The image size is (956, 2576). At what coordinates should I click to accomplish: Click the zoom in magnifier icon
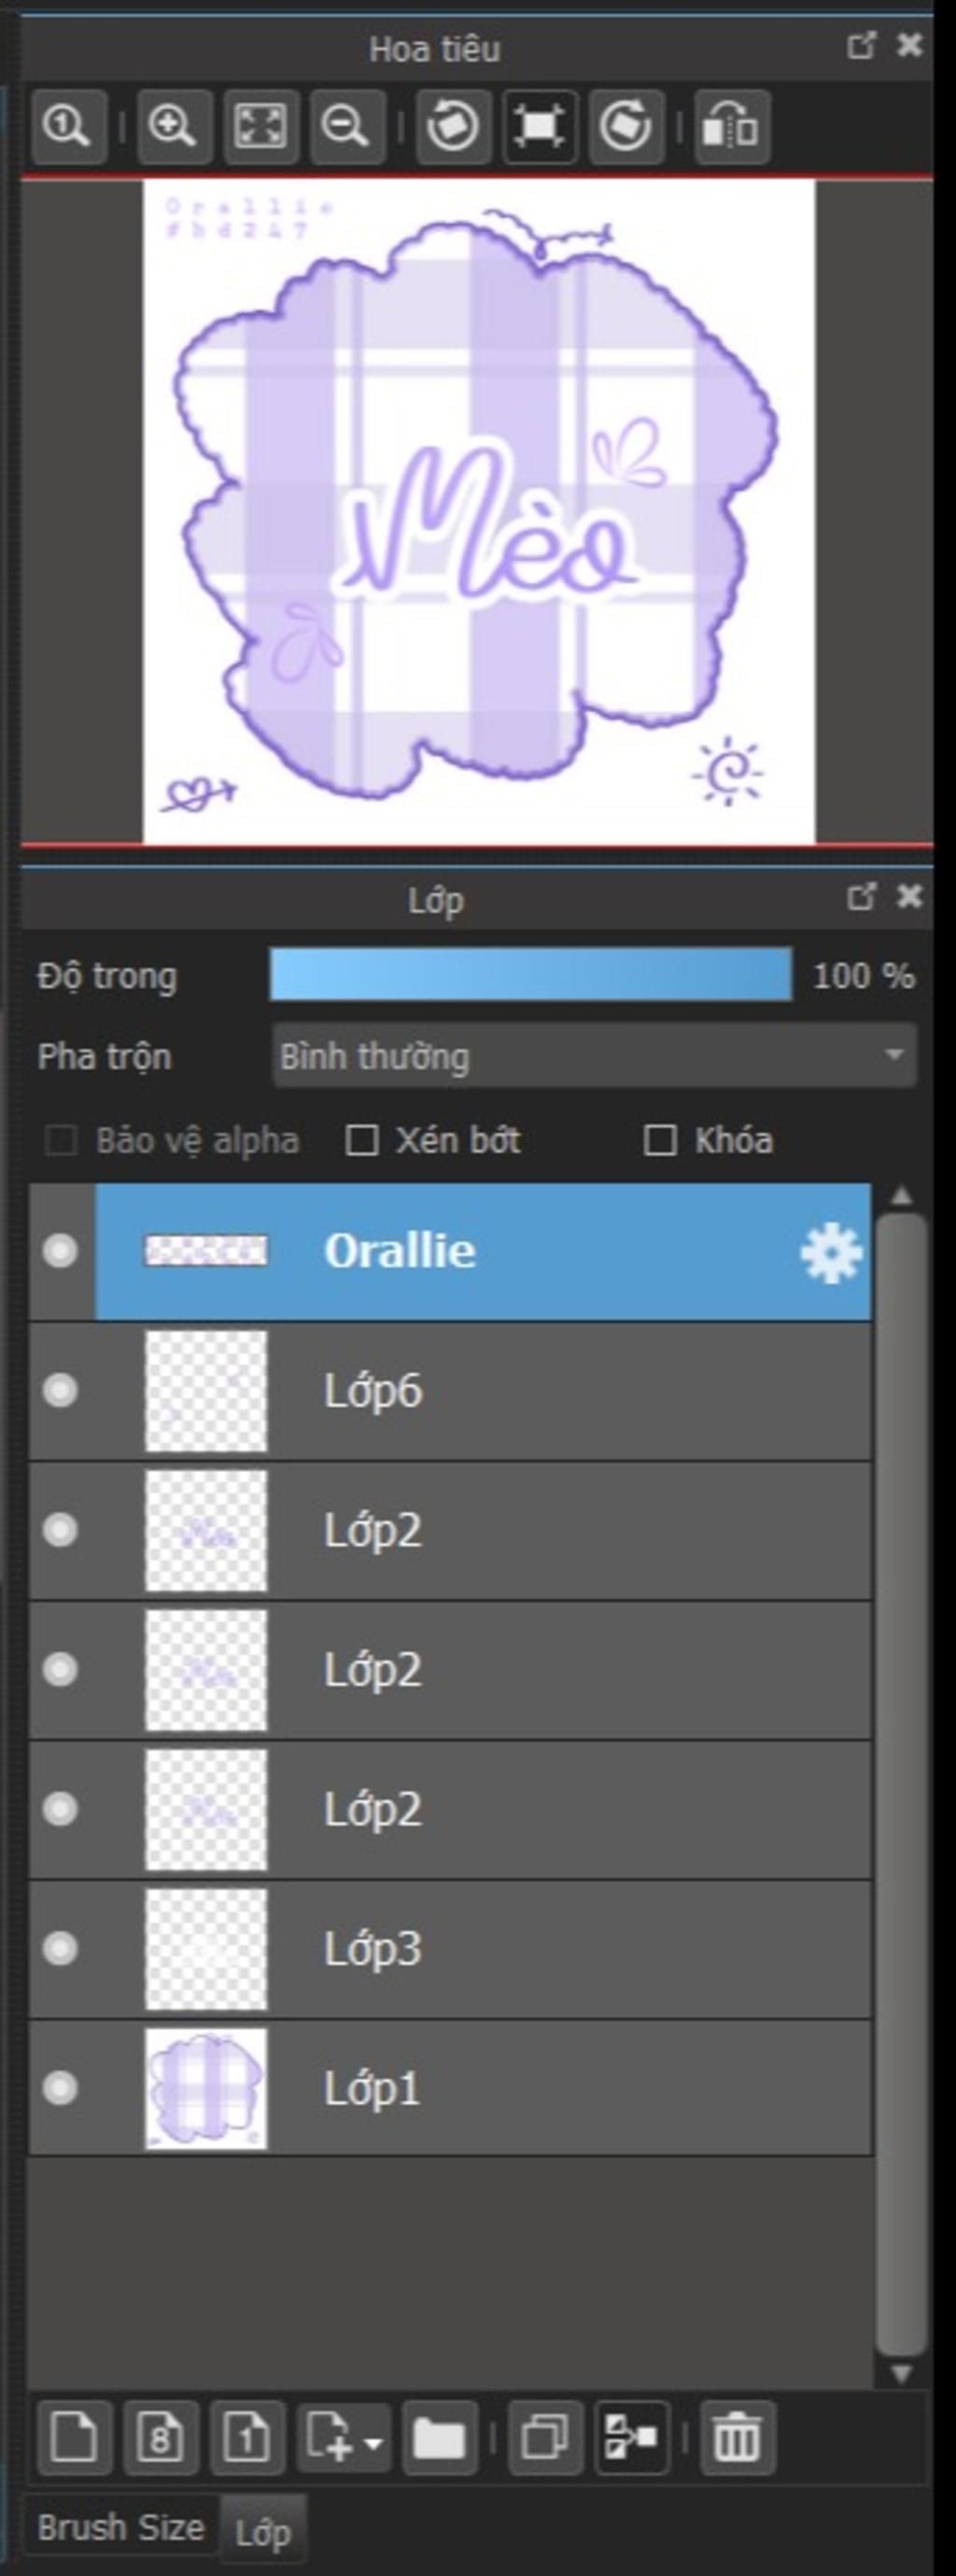174,127
